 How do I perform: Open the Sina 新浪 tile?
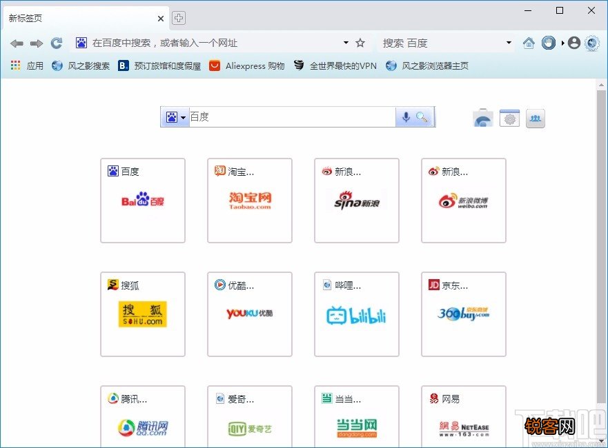pos(357,201)
